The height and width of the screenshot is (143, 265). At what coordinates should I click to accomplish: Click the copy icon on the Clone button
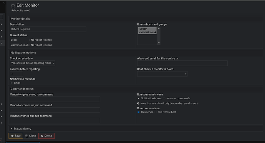click(x=27, y=136)
